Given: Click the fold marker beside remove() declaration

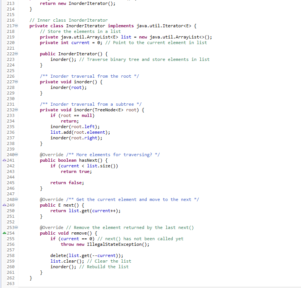Looking at the screenshot, I should [x=16, y=227].
